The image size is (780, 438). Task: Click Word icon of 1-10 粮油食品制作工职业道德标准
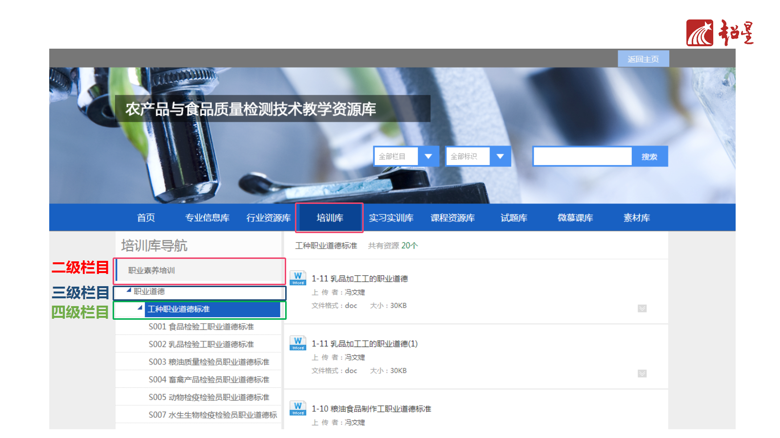tap(298, 408)
